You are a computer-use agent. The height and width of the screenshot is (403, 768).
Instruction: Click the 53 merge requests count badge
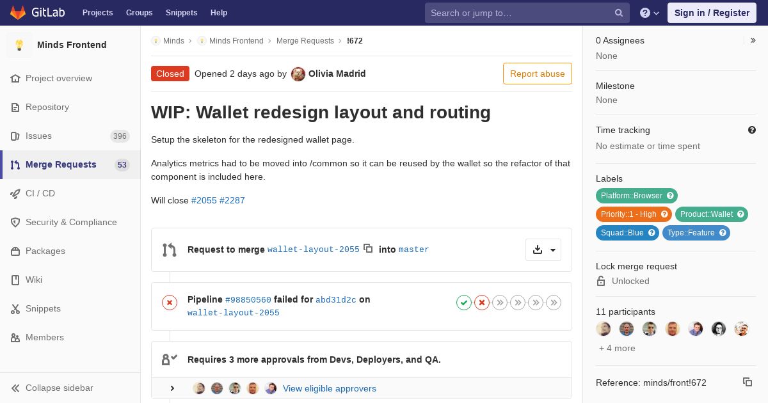point(122,164)
